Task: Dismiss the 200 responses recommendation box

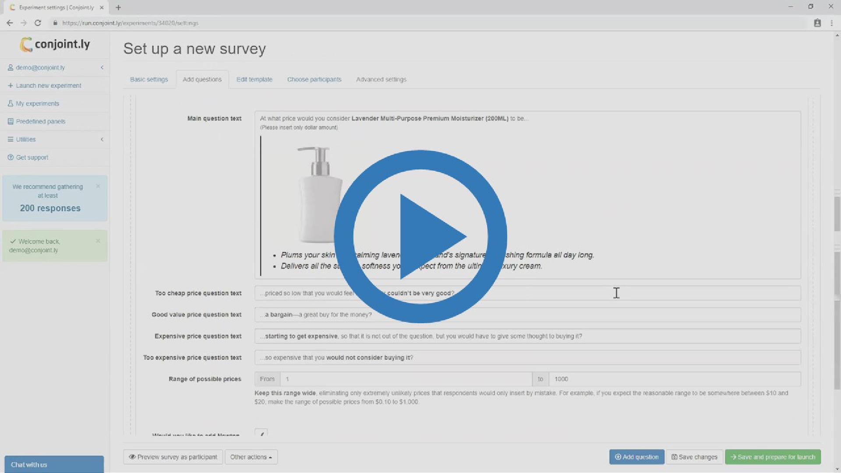Action: [x=98, y=186]
